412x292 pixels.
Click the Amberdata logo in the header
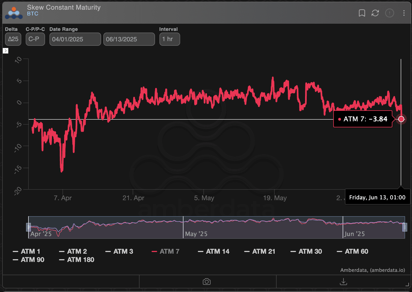click(x=14, y=12)
